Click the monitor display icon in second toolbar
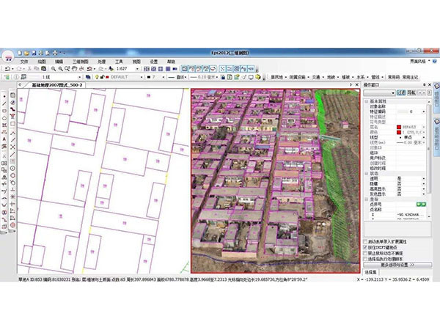The height and width of the screenshot is (330, 440). point(251,77)
